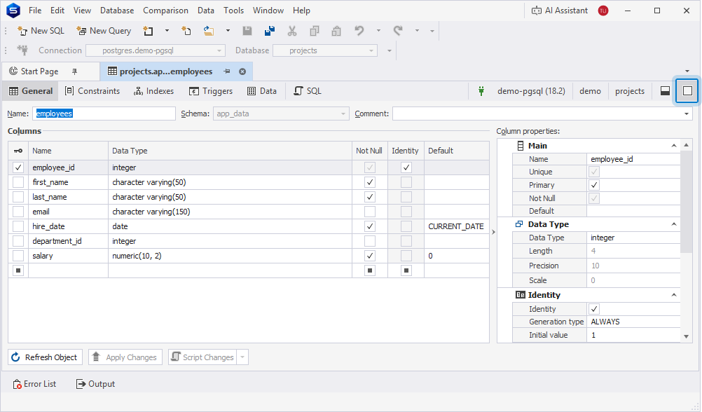The image size is (702, 412).
Task: Open the AI Assistant panel
Action: (x=560, y=11)
